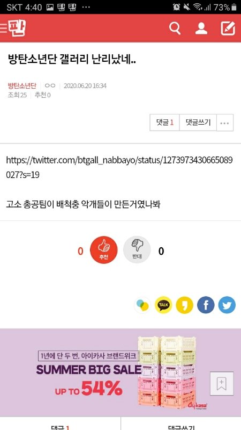This screenshot has width=241, height=430.
Task: Select the 댓글 1 tab at bottom
Action: click(x=60, y=426)
